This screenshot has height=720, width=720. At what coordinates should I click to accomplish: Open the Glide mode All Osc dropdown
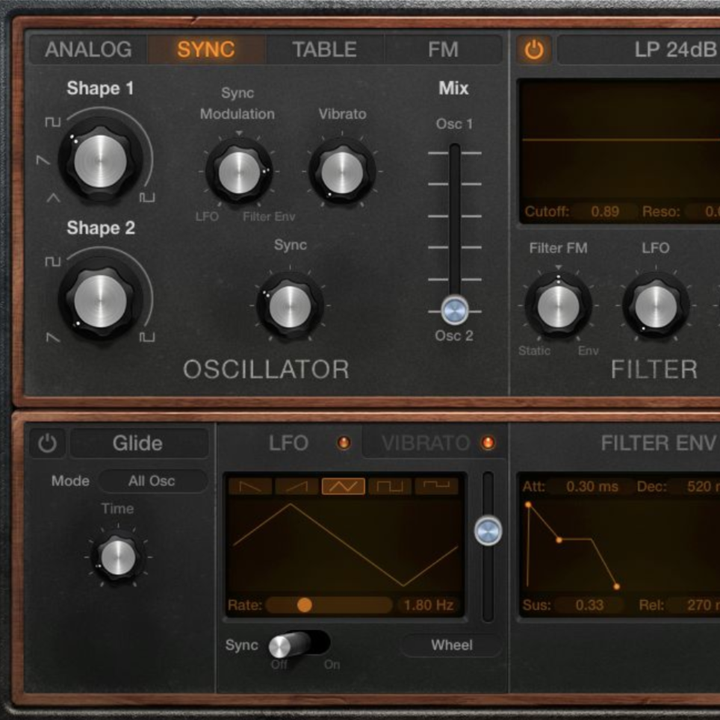[x=152, y=481]
